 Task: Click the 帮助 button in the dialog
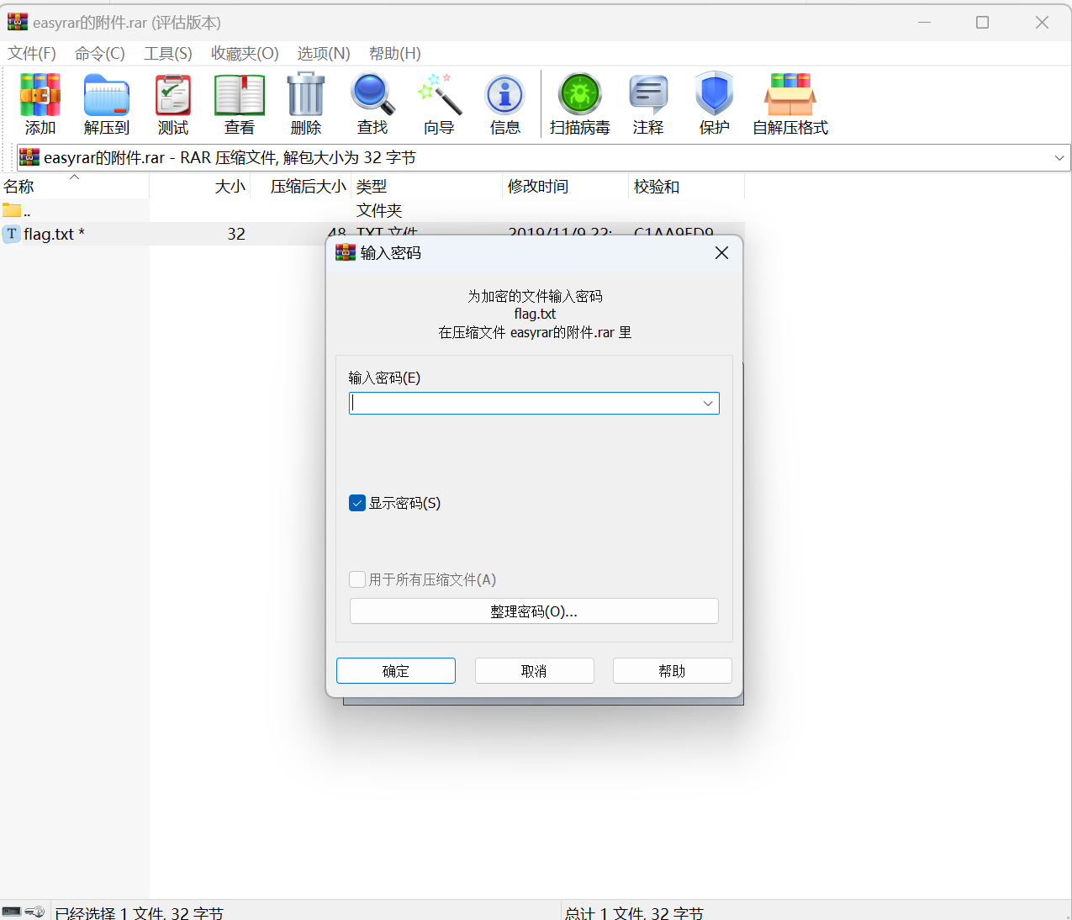coord(673,671)
